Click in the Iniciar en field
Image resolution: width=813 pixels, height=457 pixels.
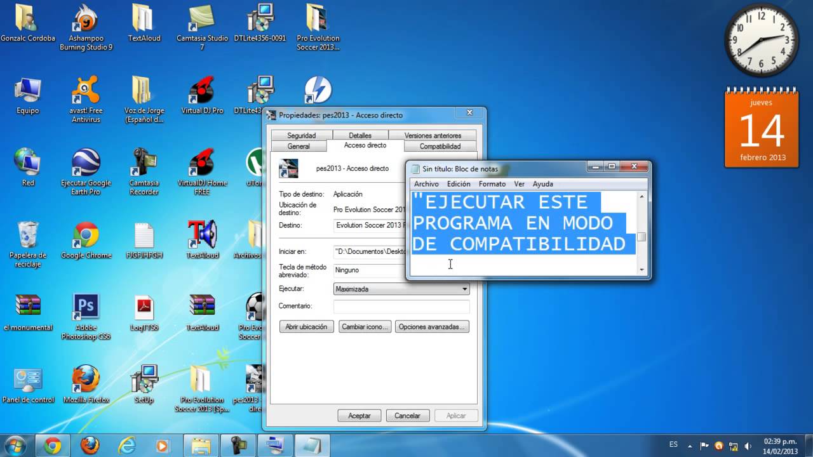[370, 251]
